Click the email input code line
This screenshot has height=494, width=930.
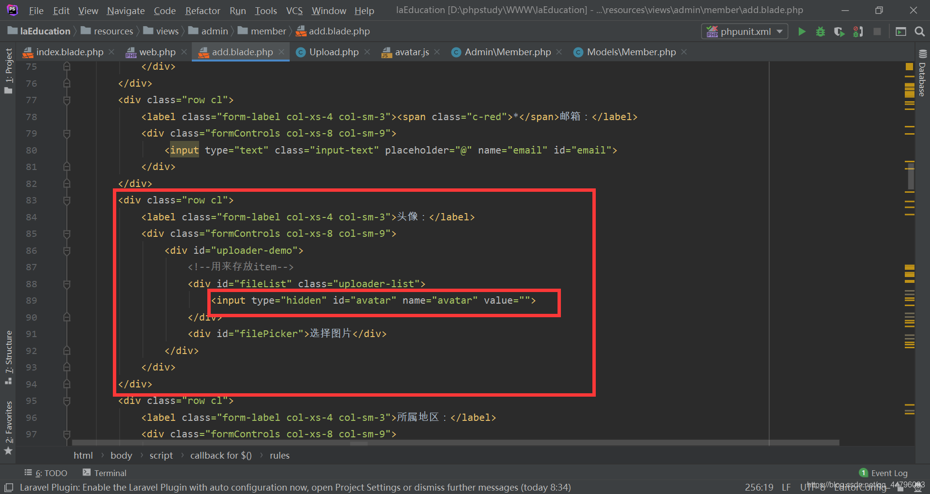pyautogui.click(x=391, y=151)
